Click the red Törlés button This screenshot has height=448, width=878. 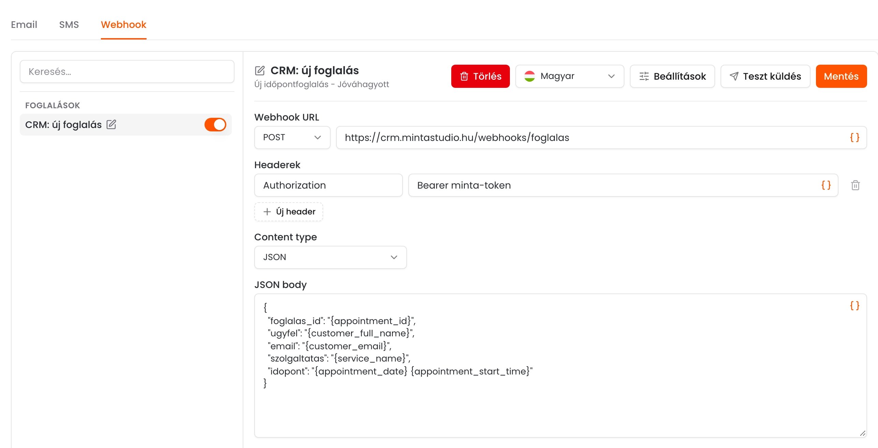coord(480,76)
